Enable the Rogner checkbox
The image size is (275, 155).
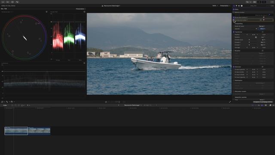click(234, 51)
